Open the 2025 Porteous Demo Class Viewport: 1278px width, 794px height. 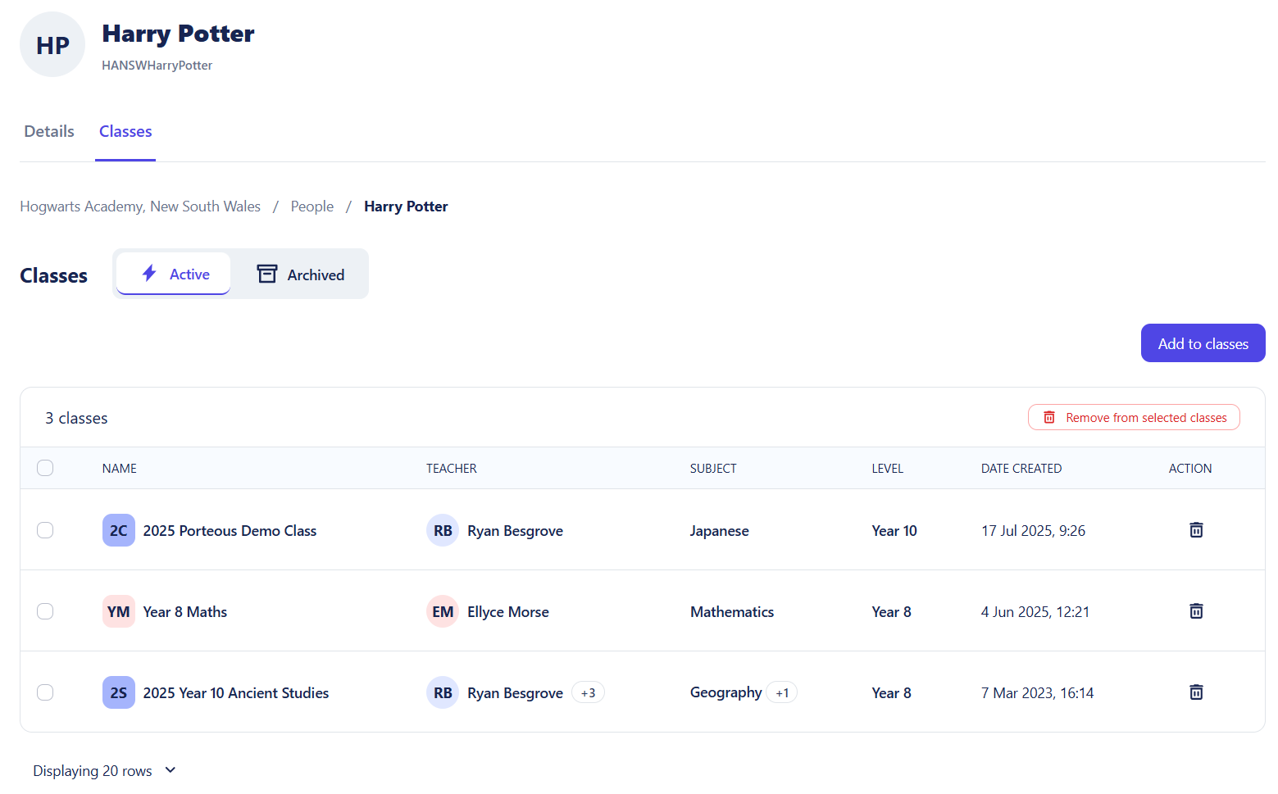pyautogui.click(x=230, y=531)
